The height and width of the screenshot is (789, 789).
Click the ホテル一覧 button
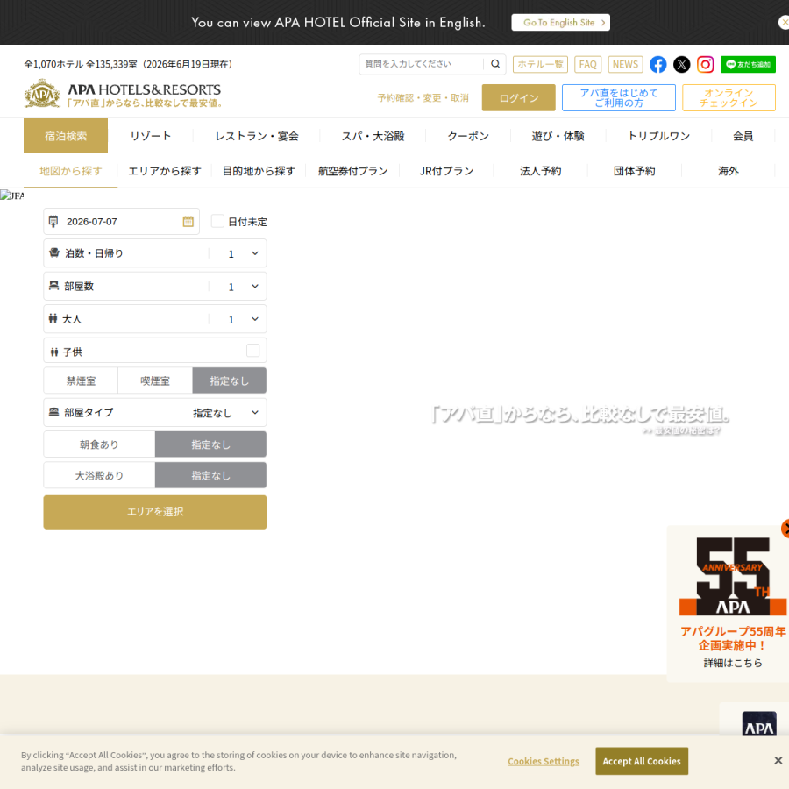tap(540, 64)
